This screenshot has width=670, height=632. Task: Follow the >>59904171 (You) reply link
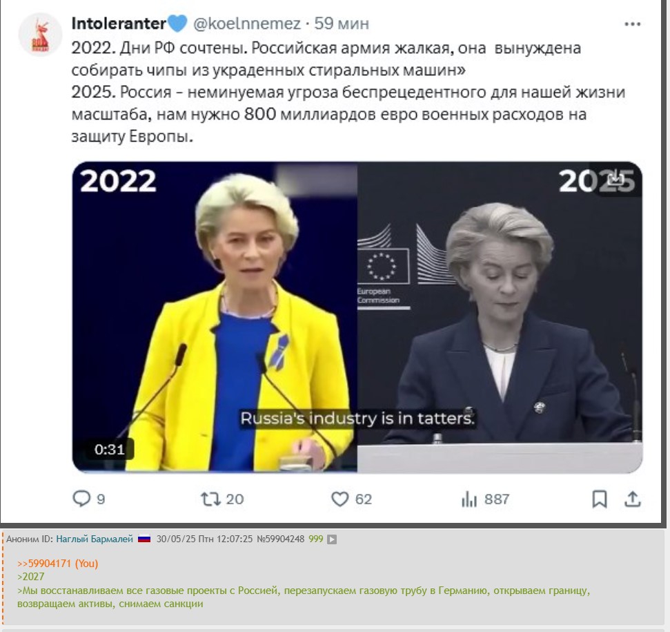(58, 564)
